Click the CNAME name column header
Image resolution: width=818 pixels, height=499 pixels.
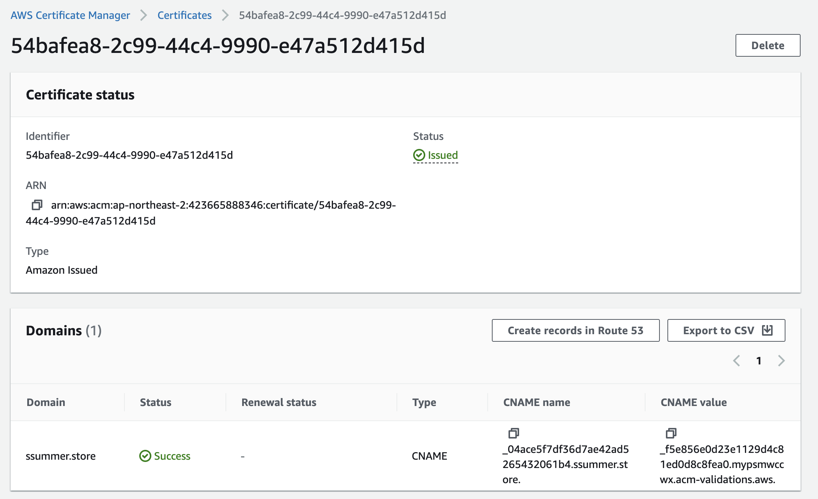tap(537, 402)
